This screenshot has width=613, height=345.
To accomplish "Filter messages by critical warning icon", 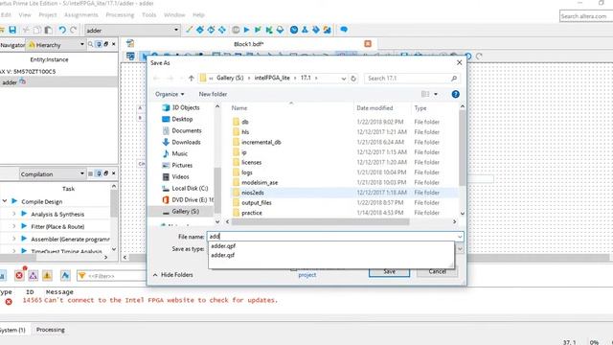I will click(34, 275).
